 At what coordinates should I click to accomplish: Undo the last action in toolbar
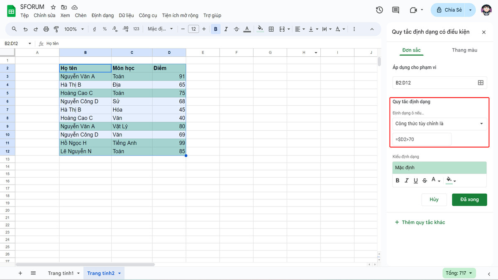point(25,29)
